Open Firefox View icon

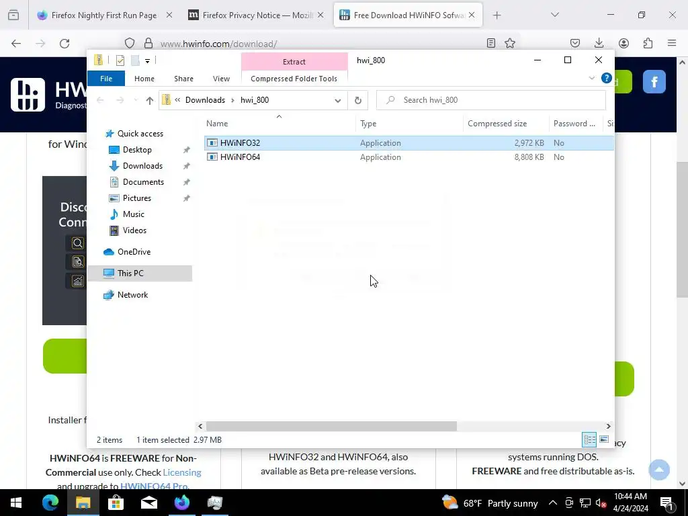point(13,15)
